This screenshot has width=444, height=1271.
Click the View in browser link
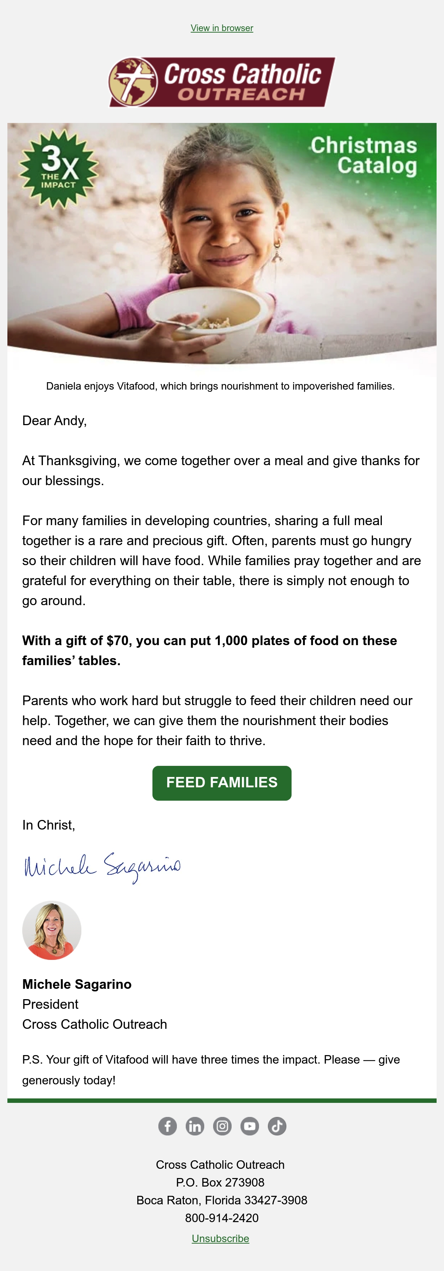(222, 28)
